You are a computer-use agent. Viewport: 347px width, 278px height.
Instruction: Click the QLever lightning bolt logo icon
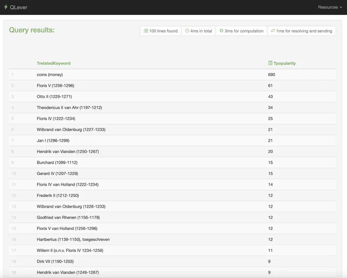[6, 7]
